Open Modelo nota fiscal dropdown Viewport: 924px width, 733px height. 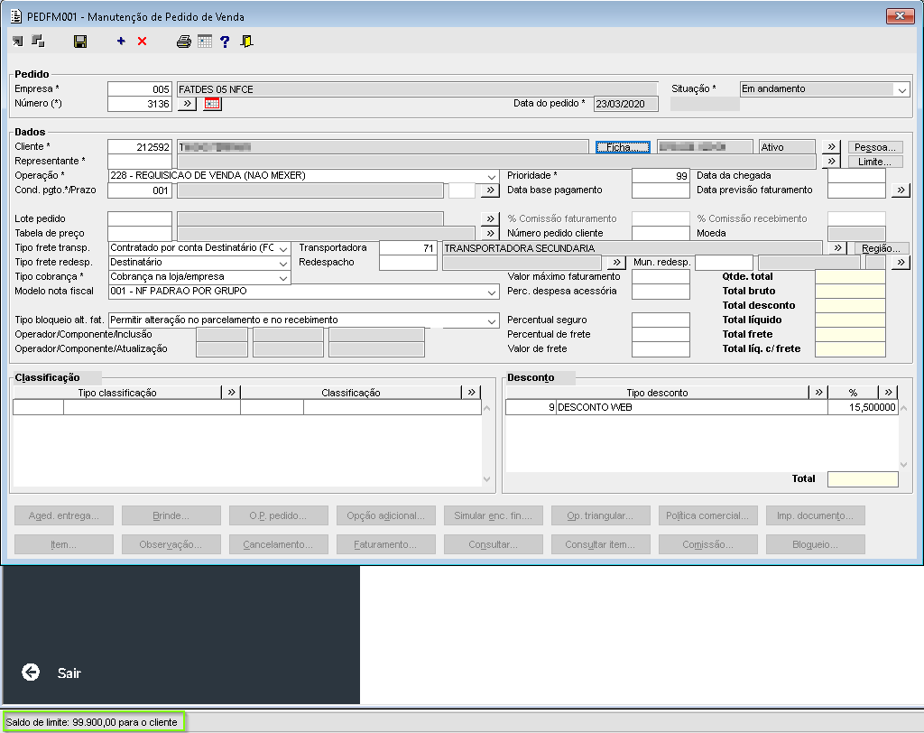click(492, 292)
